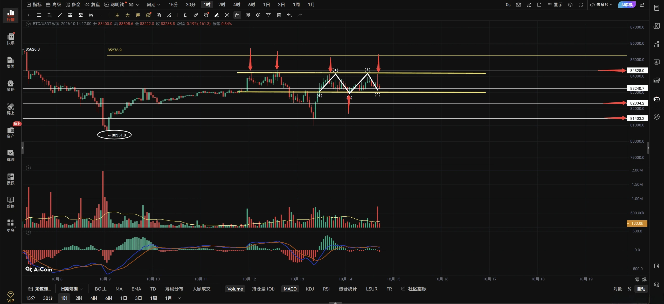Toggle the MACD indicator
This screenshot has width=664, height=304.
[290, 289]
